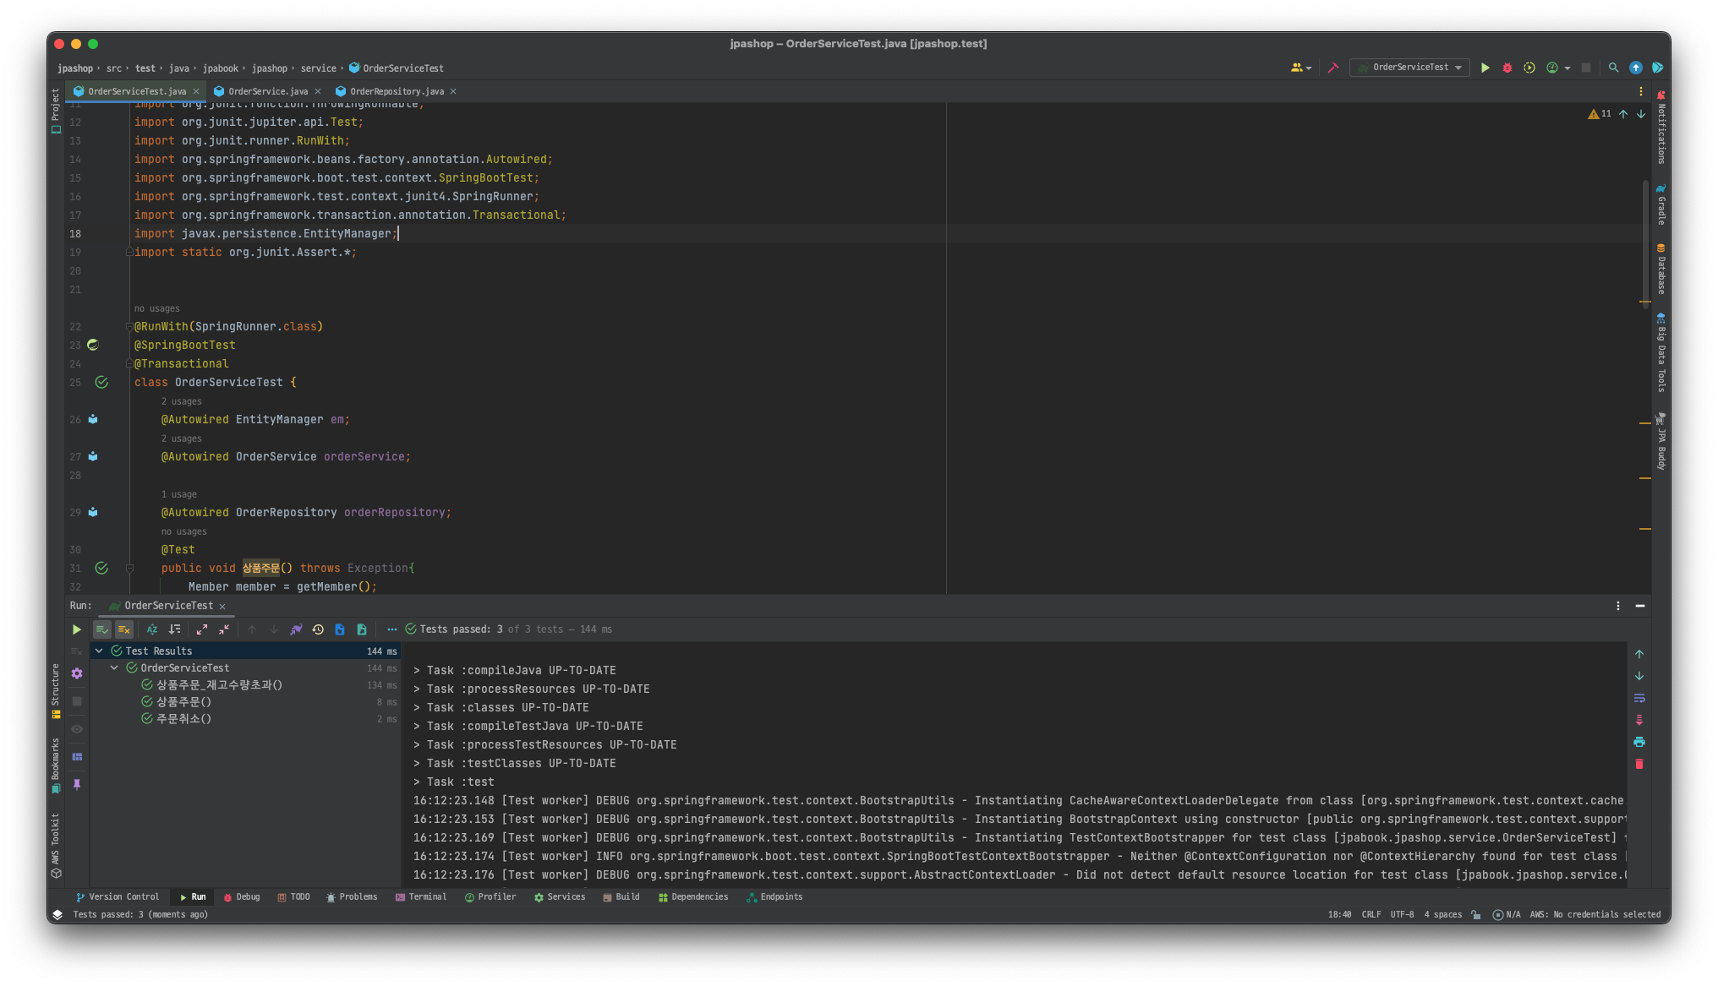Toggle soft-wrap in console
Image resolution: width=1718 pixels, height=986 pixels.
tap(1639, 698)
